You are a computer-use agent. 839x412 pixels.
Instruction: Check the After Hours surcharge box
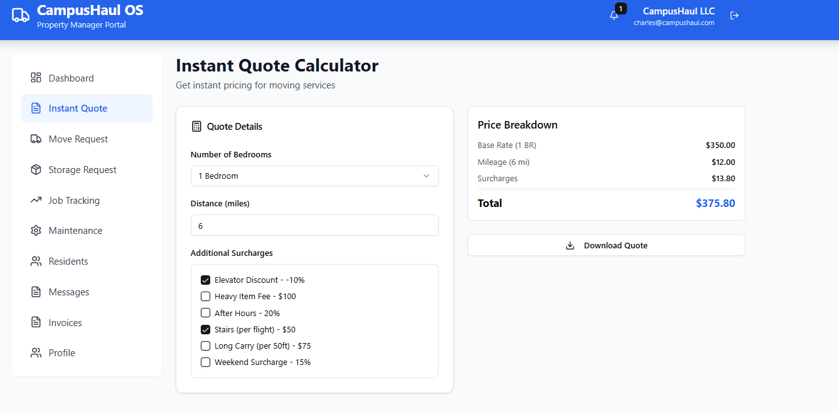(x=205, y=313)
